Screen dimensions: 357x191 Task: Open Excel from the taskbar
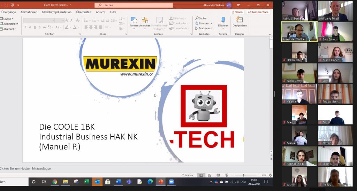86,182
